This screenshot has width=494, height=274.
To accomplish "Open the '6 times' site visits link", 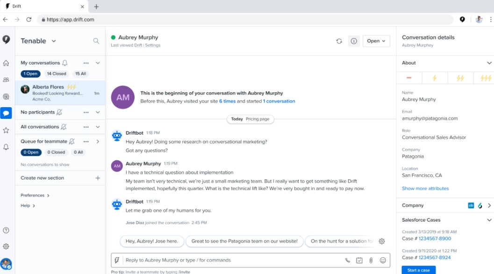I will point(227,101).
